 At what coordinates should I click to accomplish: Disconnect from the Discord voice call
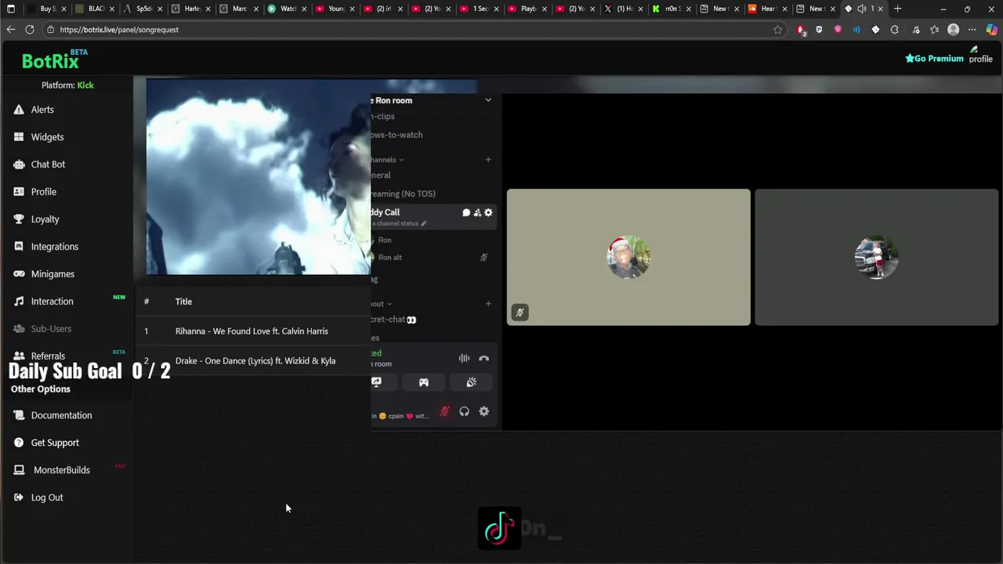point(483,359)
